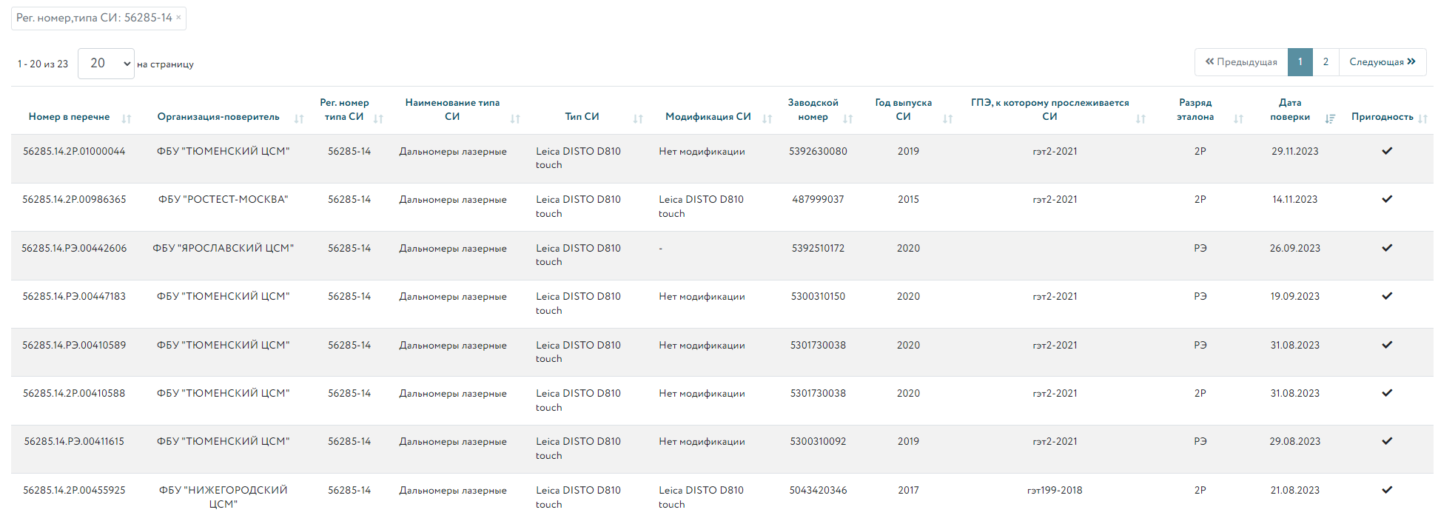Image resolution: width=1438 pixels, height=521 pixels.
Task: Go to the Следующая page
Action: pyautogui.click(x=1382, y=62)
